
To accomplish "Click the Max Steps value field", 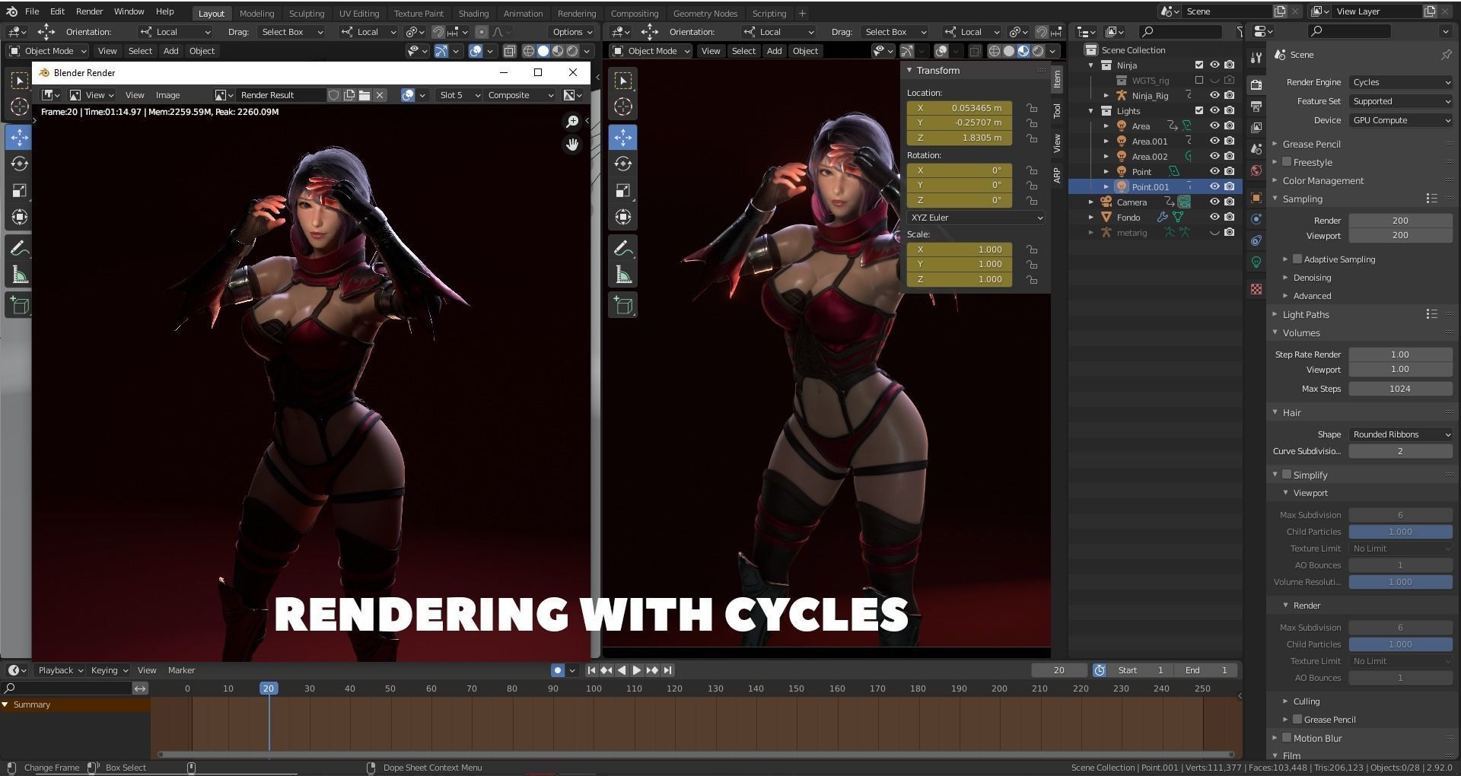I will pyautogui.click(x=1400, y=389).
